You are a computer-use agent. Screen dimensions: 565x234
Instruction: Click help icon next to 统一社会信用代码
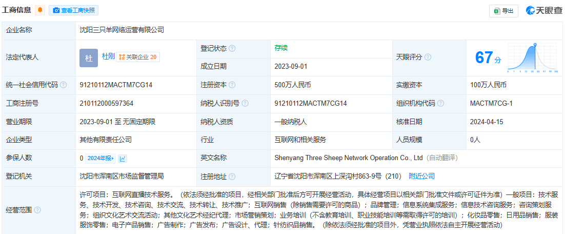point(63,85)
